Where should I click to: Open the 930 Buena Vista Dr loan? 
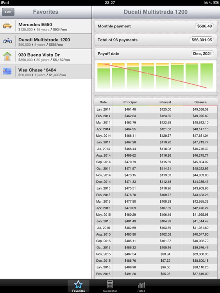(x=46, y=56)
